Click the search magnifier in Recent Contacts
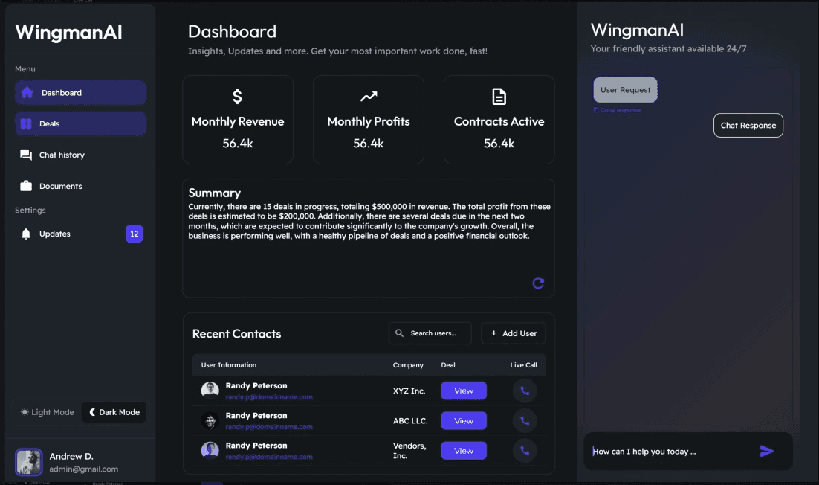The width and height of the screenshot is (819, 485). 400,333
